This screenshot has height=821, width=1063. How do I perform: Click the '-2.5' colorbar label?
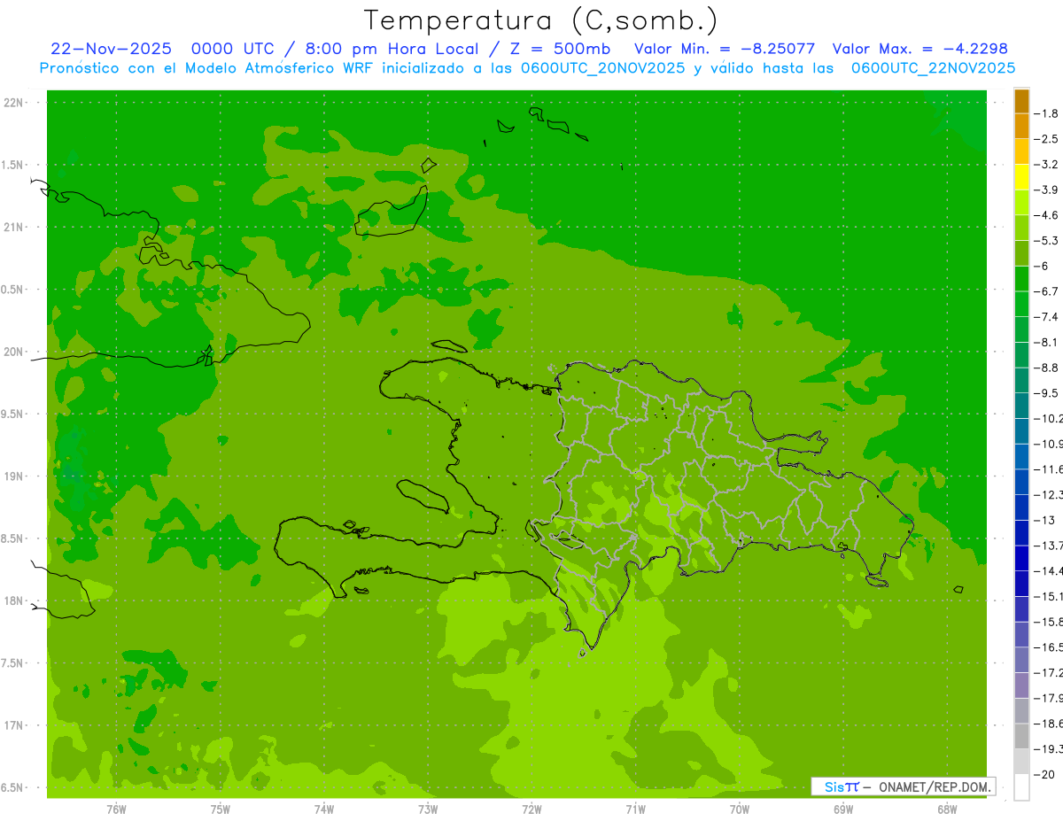[1047, 139]
